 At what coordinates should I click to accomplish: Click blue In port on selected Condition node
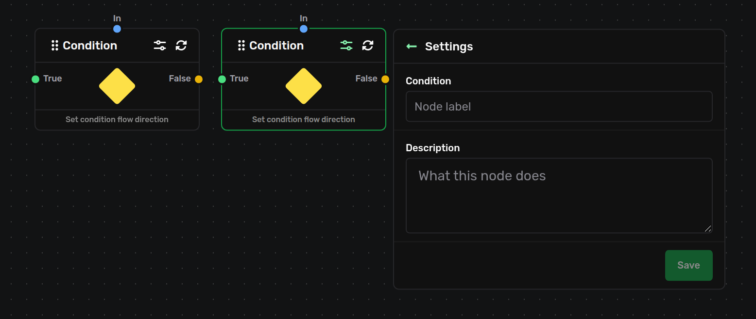pos(304,29)
